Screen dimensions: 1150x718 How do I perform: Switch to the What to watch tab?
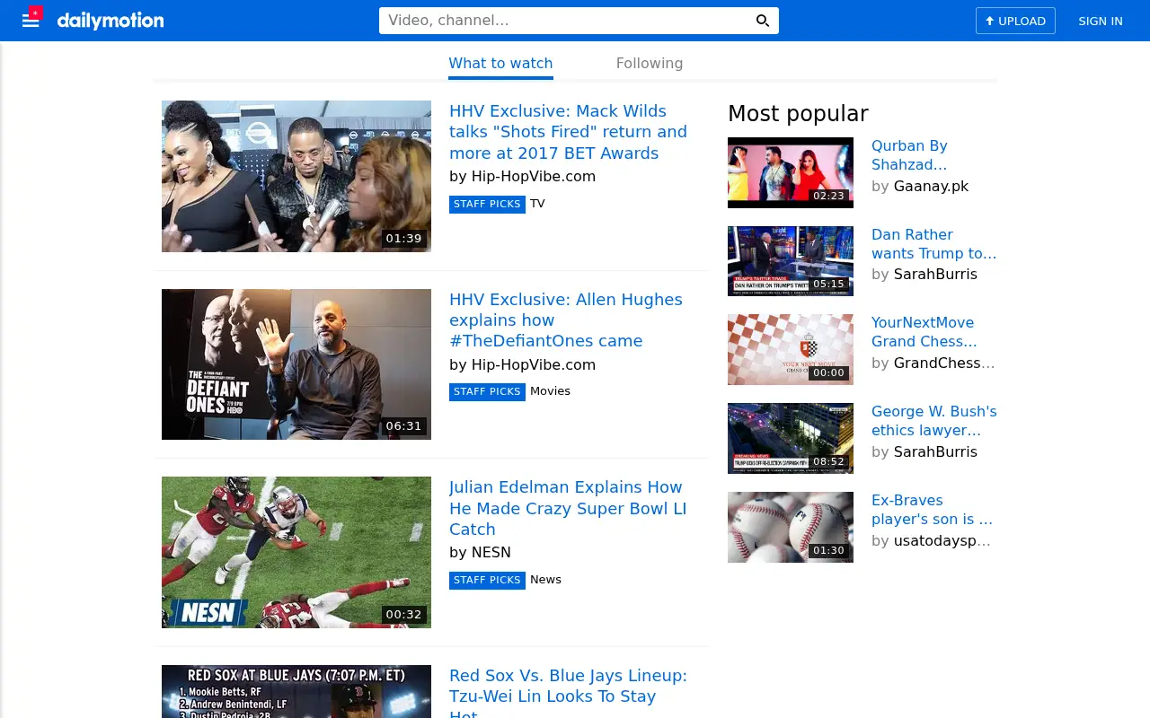point(500,64)
